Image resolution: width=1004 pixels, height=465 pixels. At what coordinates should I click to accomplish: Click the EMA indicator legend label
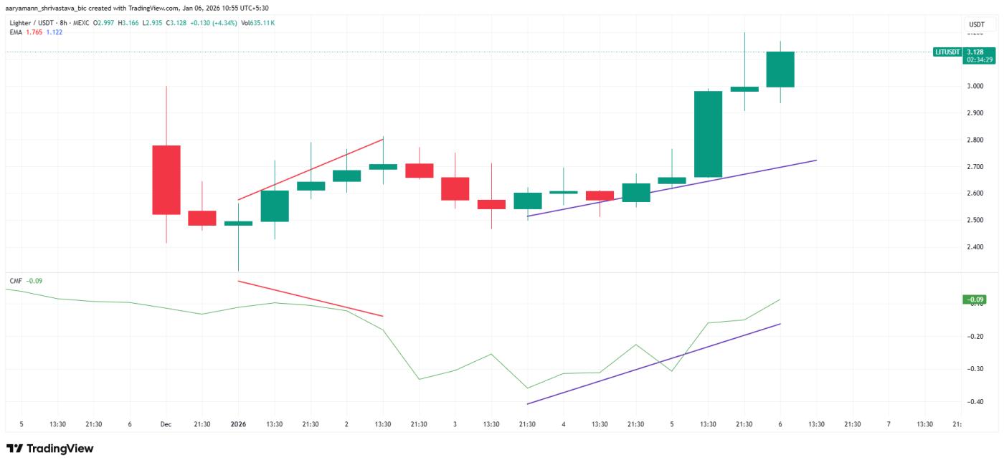[x=14, y=32]
